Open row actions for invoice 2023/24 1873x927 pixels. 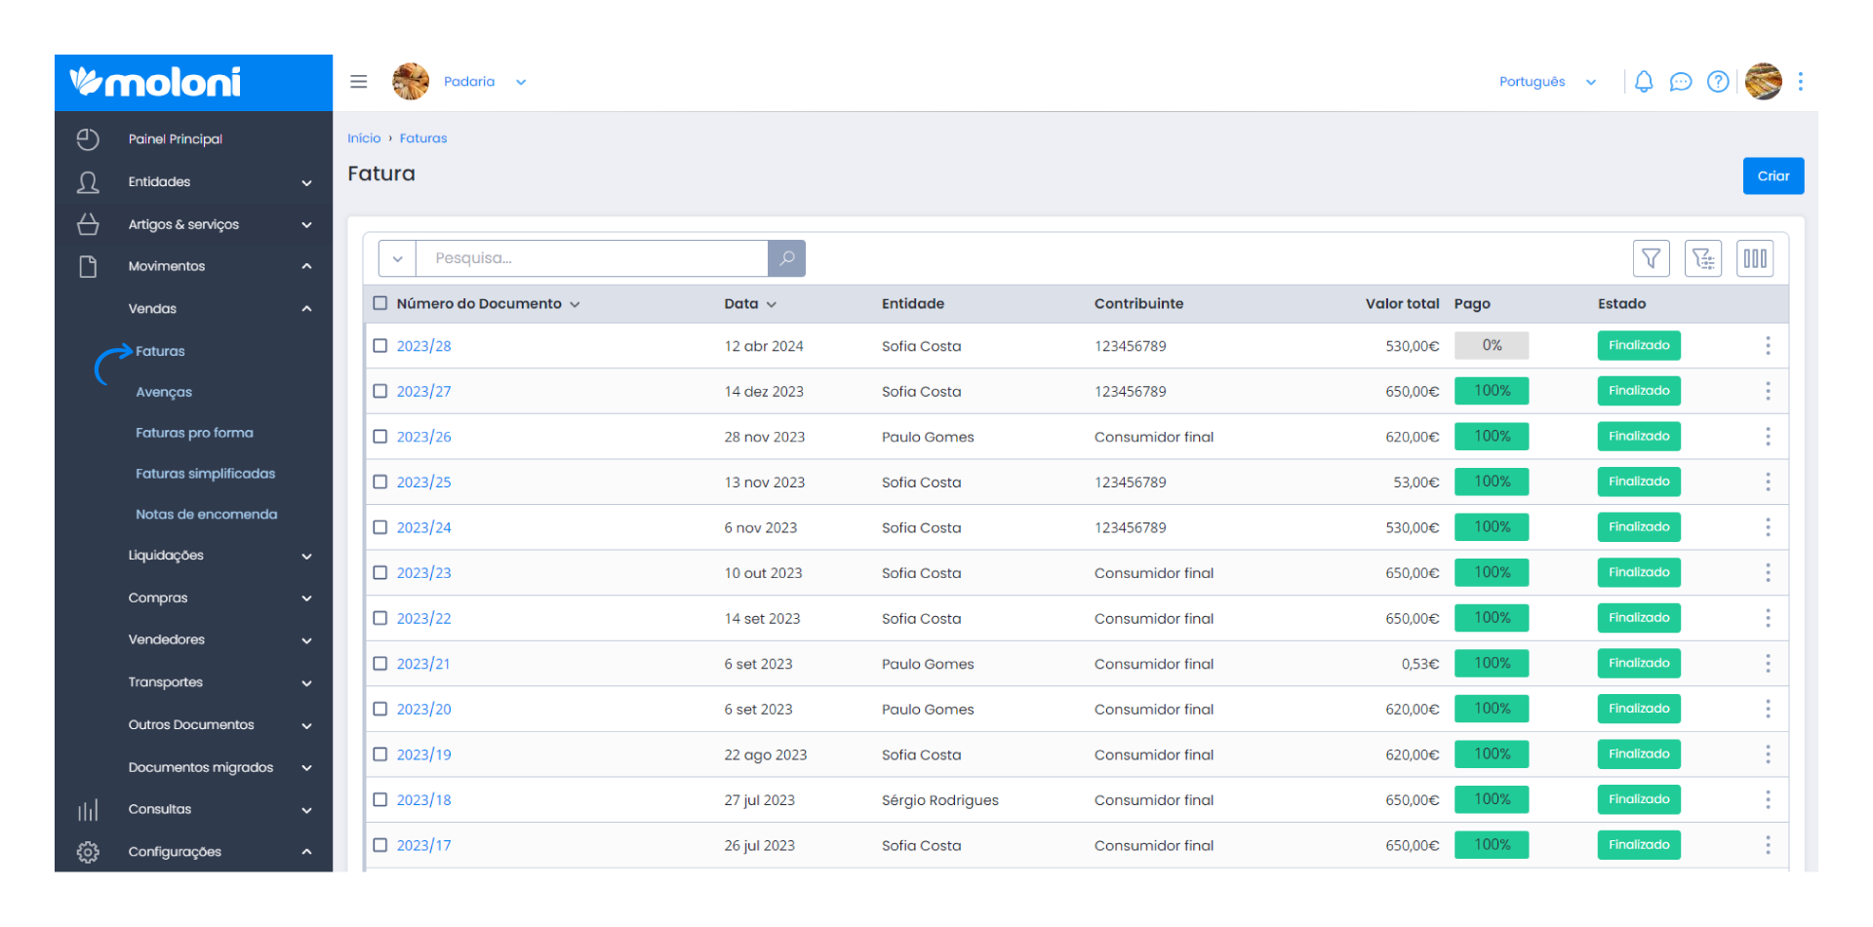point(1768,527)
